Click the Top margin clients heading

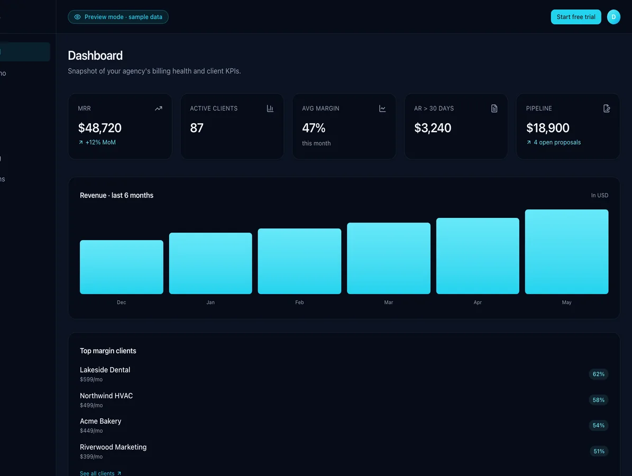pos(108,351)
